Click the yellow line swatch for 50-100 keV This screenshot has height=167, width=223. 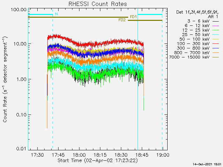(x=216, y=39)
